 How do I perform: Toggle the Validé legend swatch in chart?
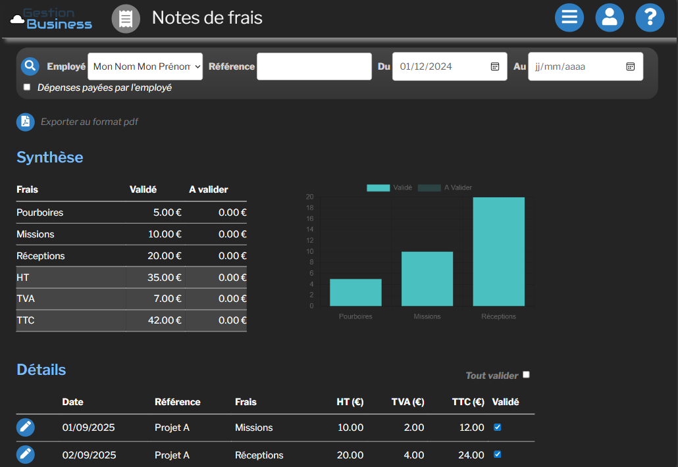(378, 188)
